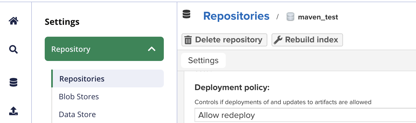
Task: Open the upload icon in left rail
Action: click(13, 111)
